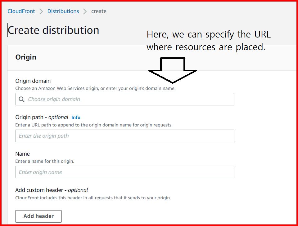Focus the Enter the origin path field

click(124, 135)
